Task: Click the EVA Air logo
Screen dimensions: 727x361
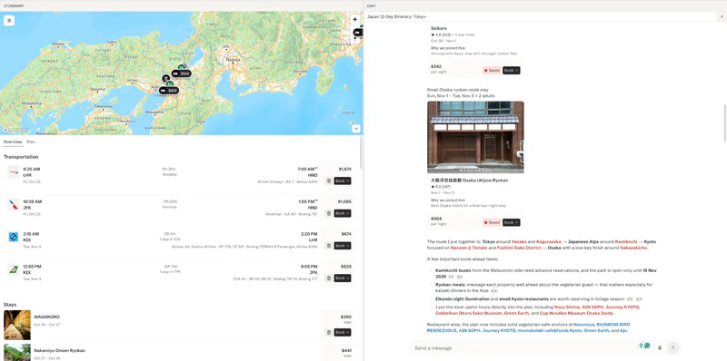Action: coord(14,269)
